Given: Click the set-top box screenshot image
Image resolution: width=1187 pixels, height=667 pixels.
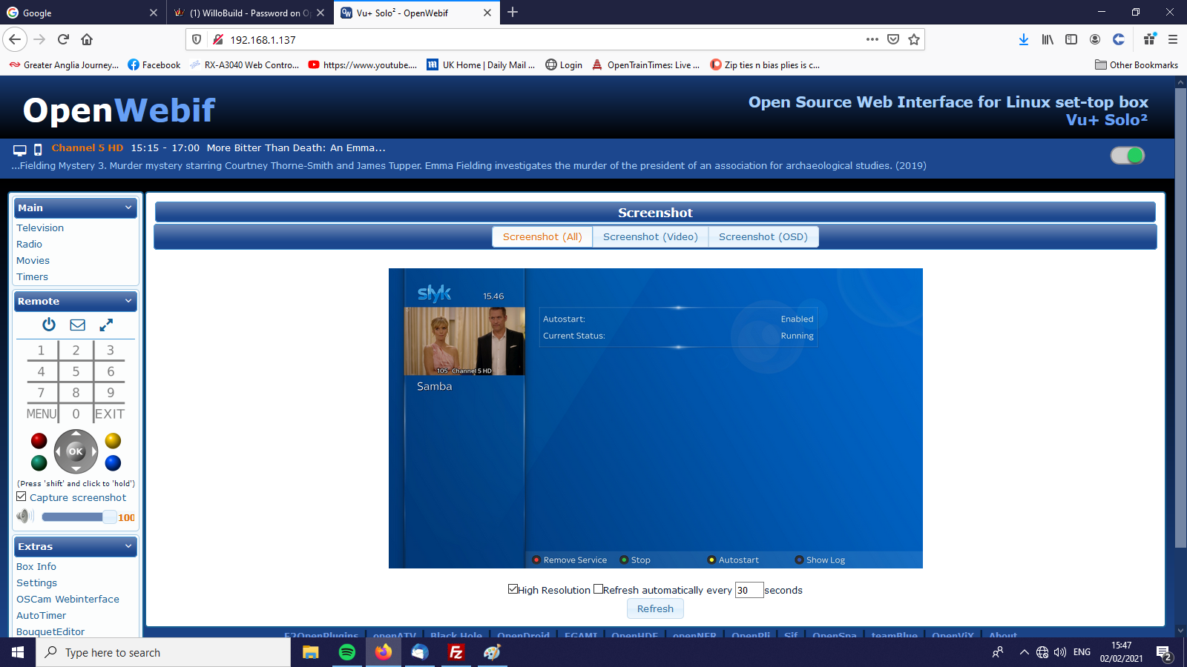Looking at the screenshot, I should [x=656, y=418].
